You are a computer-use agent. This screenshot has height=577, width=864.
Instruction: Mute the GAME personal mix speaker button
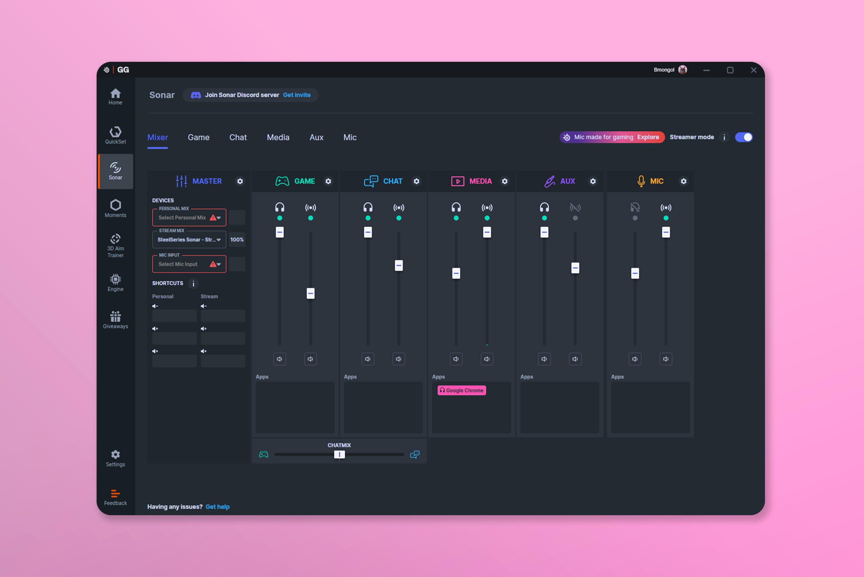click(280, 359)
